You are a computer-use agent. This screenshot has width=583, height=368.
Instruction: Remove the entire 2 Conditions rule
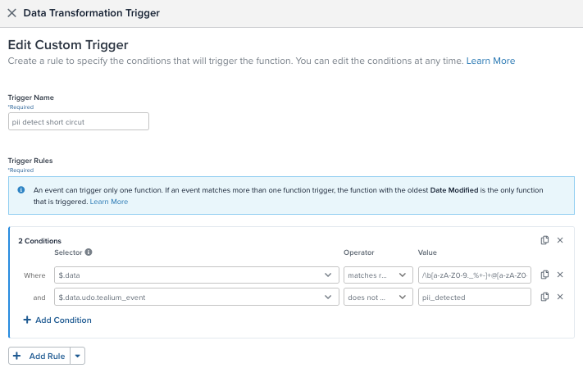[x=560, y=240]
